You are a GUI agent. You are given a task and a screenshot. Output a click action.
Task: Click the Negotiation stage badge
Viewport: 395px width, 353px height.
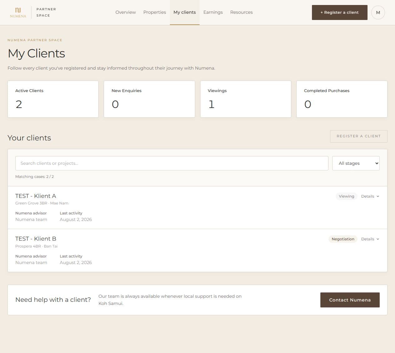tap(343, 239)
